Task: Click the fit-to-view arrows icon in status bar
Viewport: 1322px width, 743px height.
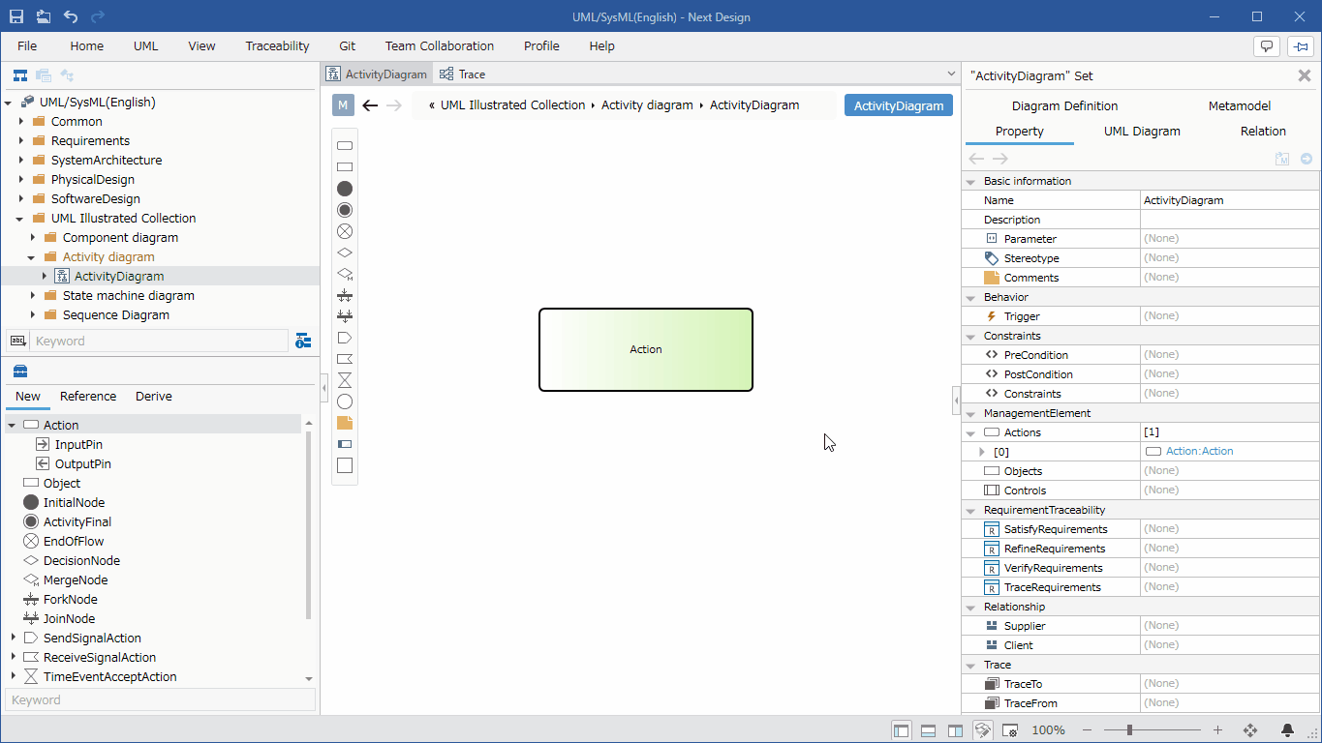Action: point(1249,730)
